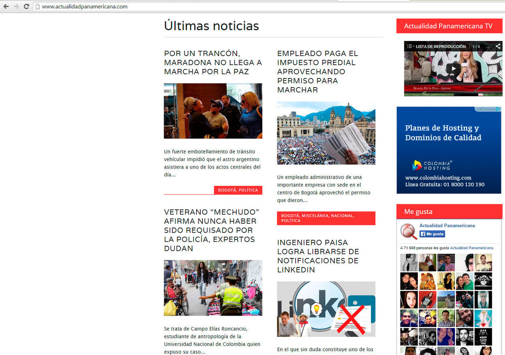Image resolution: width=505 pixels, height=355 pixels.
Task: Click the red 'Me gusta' sidebar header
Action: [x=449, y=212]
